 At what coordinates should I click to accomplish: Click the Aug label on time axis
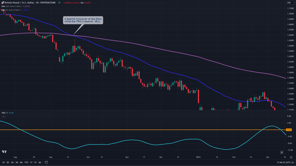[x=15, y=157]
